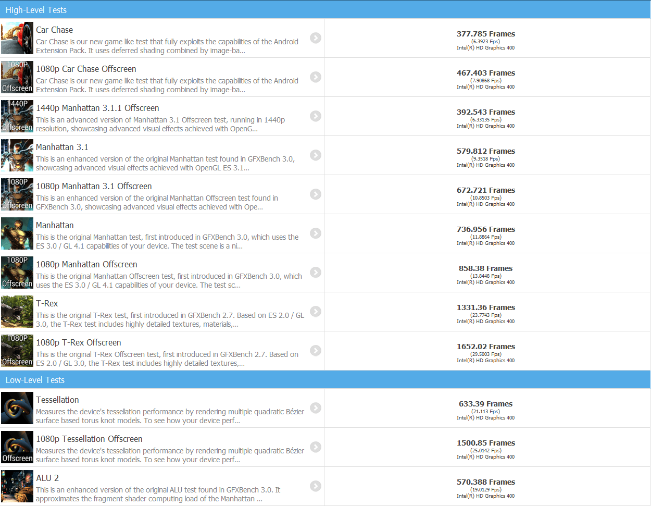
Task: Open 1080p Tessellation Offscreen arrow icon
Action: [316, 447]
